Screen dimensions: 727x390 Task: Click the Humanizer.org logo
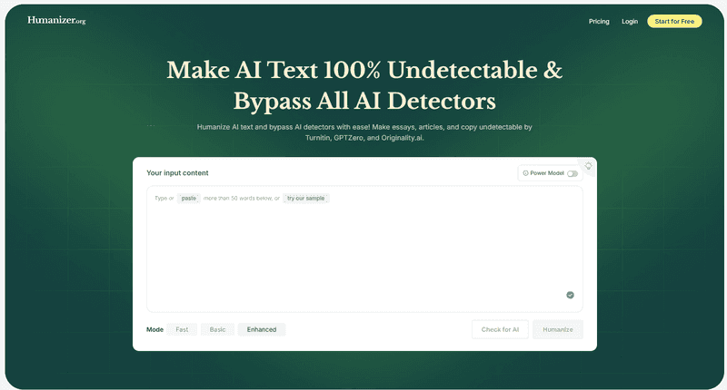(x=56, y=20)
